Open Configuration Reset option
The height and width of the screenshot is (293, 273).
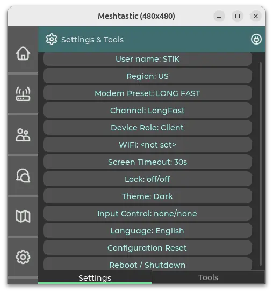(147, 248)
